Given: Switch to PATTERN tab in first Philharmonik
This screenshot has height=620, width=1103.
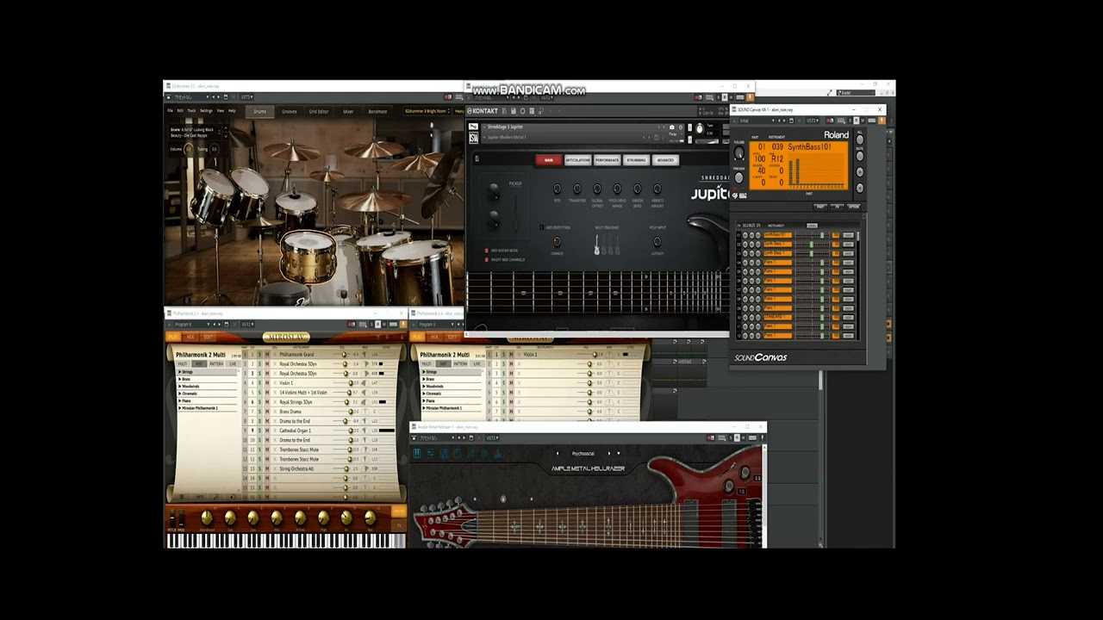Looking at the screenshot, I should 216,363.
